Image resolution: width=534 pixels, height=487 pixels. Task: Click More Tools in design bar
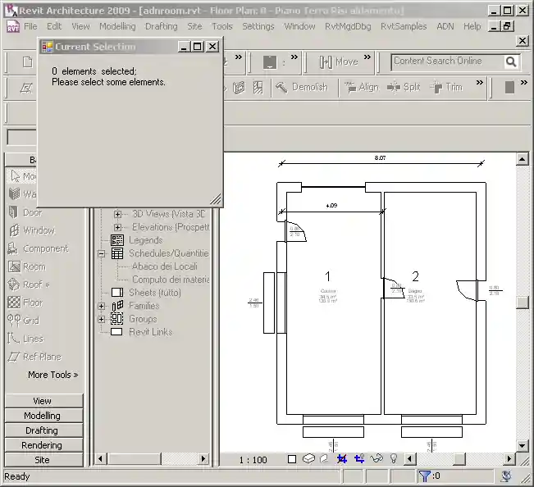(x=52, y=375)
